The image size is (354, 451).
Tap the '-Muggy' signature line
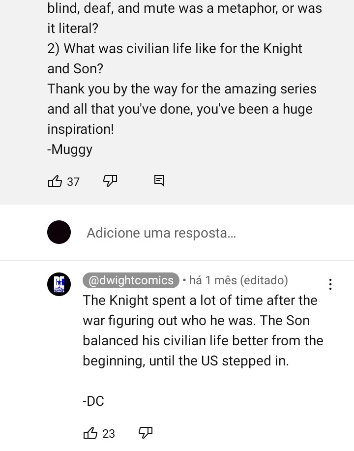click(70, 149)
